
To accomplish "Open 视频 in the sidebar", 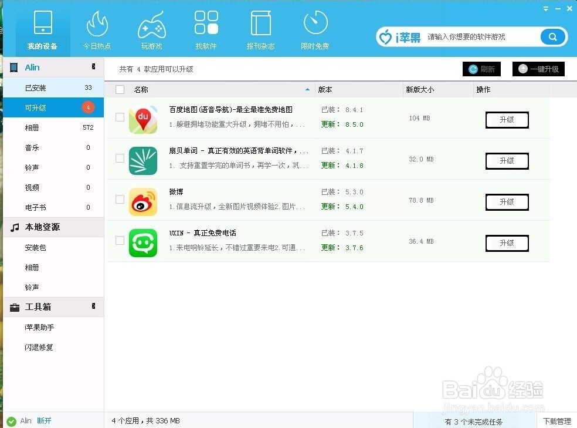I will tap(53, 187).
